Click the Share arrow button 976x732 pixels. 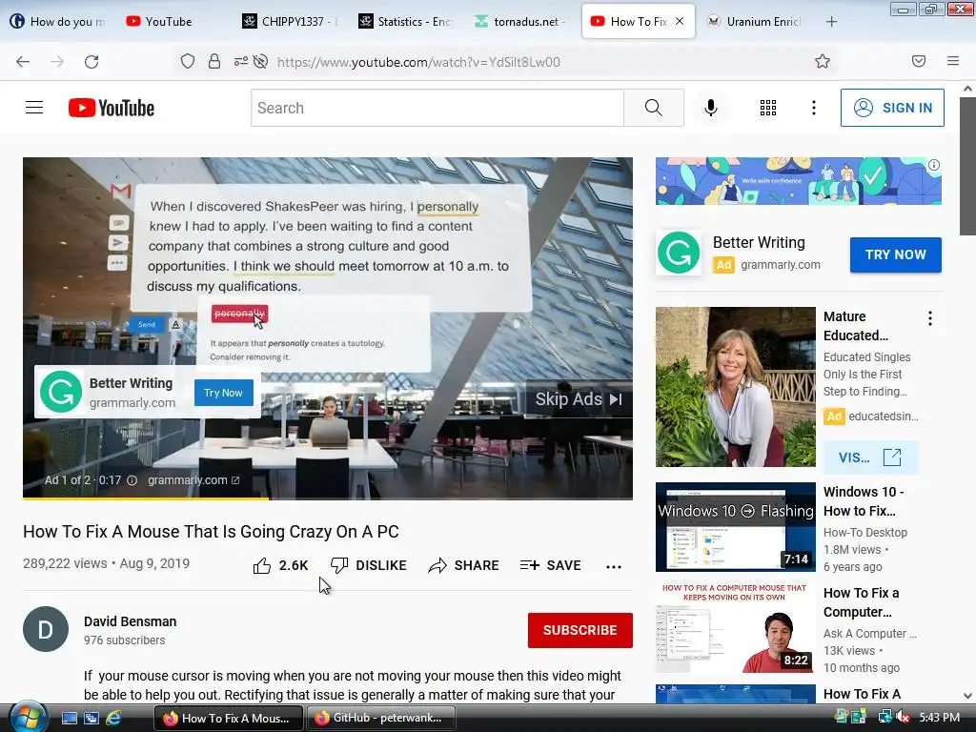point(463,565)
